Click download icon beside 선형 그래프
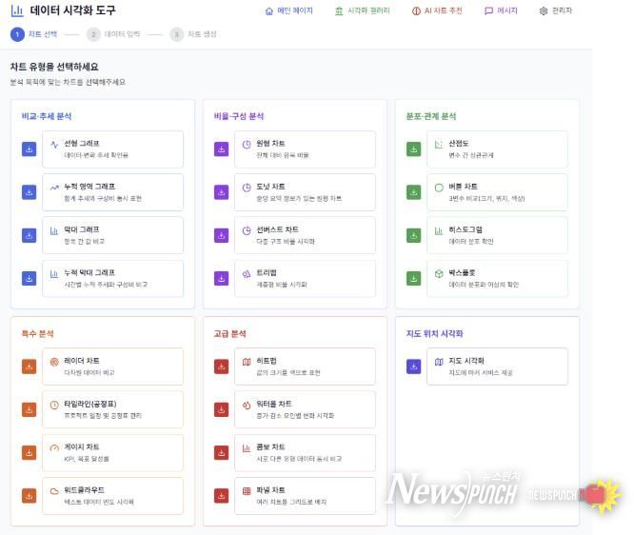Image resolution: width=634 pixels, height=535 pixels. 30,149
